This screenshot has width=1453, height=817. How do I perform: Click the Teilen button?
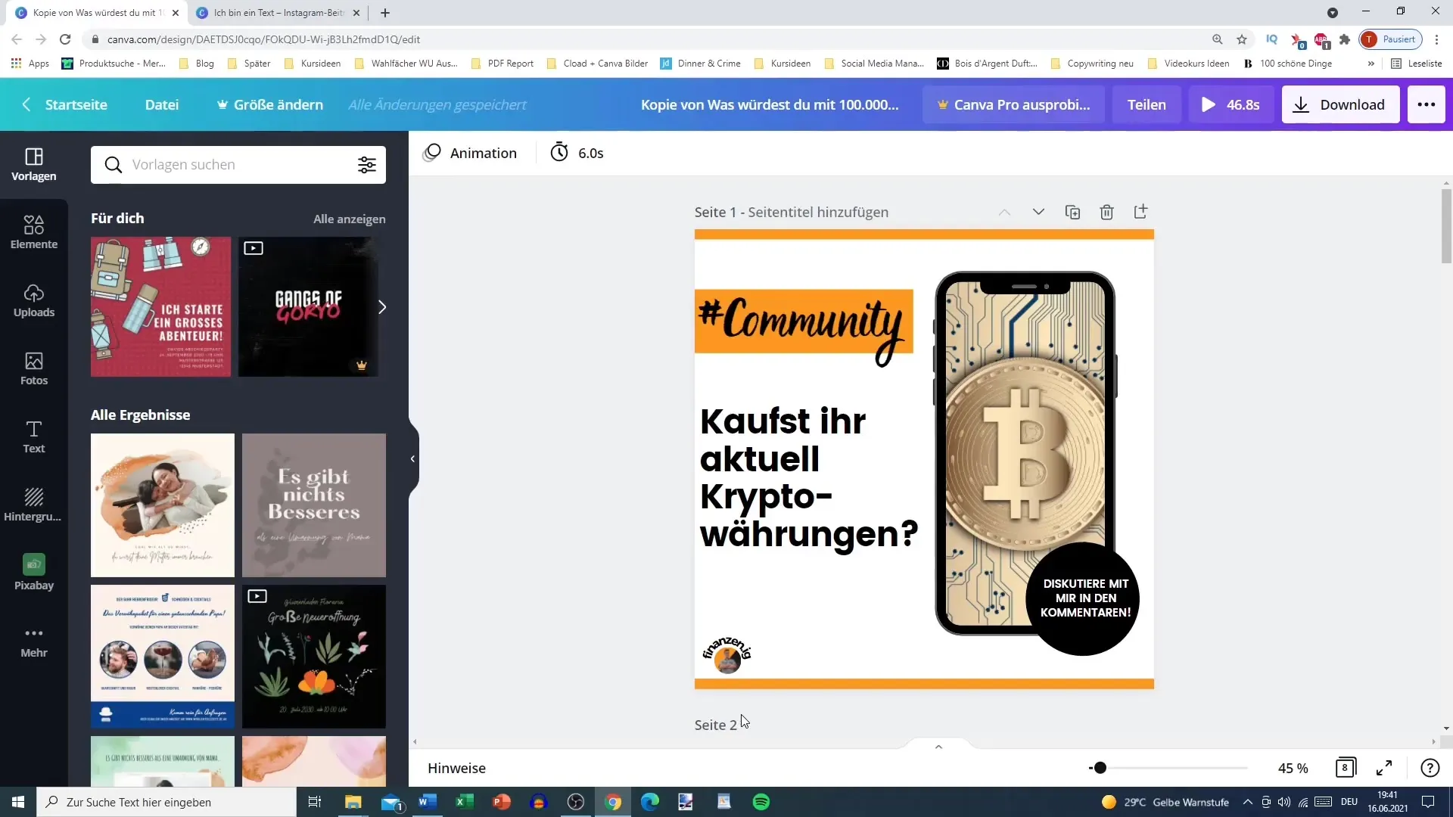[x=1146, y=104]
